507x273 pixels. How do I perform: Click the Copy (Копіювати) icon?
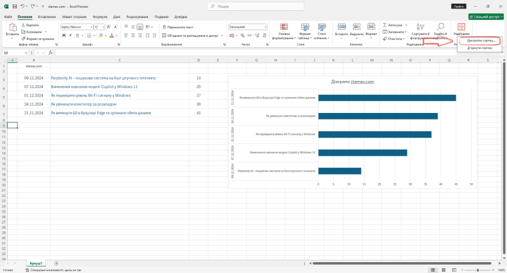(x=24, y=31)
